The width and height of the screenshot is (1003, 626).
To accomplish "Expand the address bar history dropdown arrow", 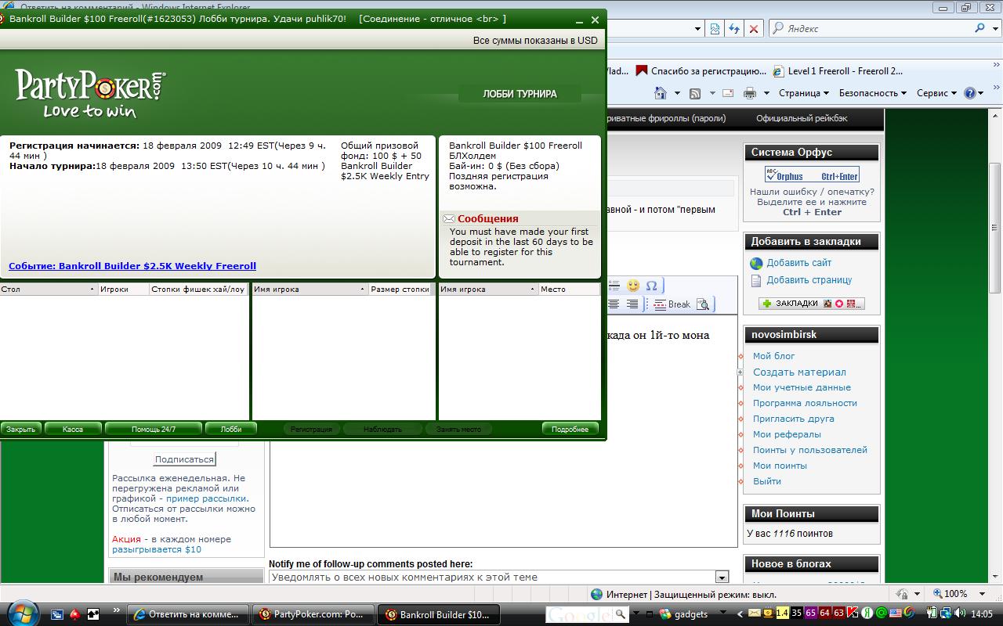I will coord(697,28).
